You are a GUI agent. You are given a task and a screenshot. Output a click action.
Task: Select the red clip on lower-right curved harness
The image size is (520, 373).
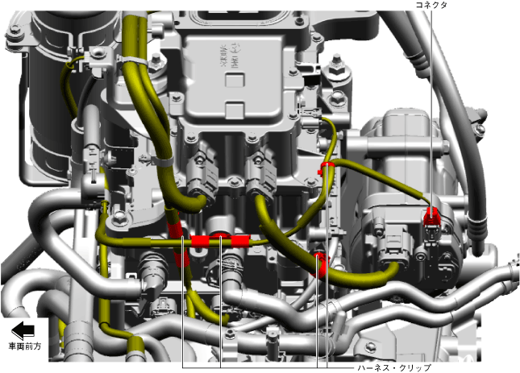click(320, 263)
